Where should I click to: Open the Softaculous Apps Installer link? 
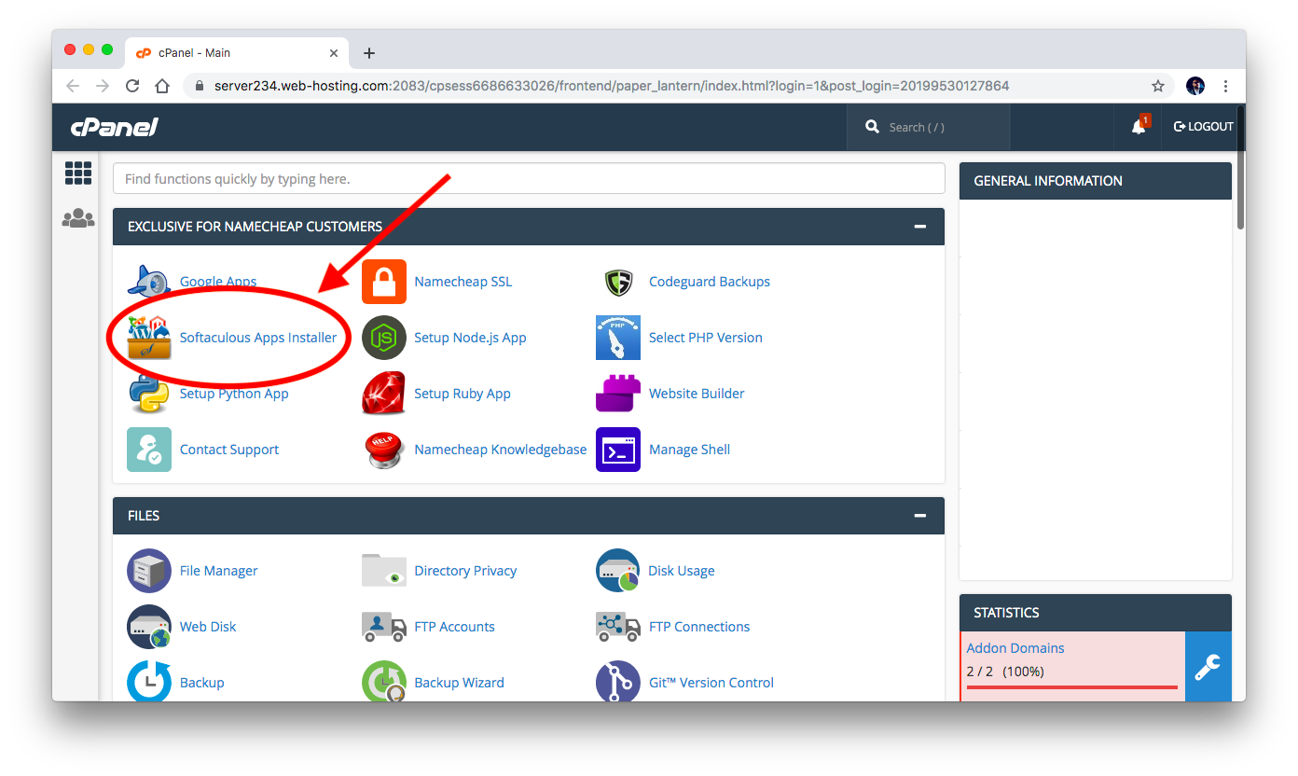258,338
